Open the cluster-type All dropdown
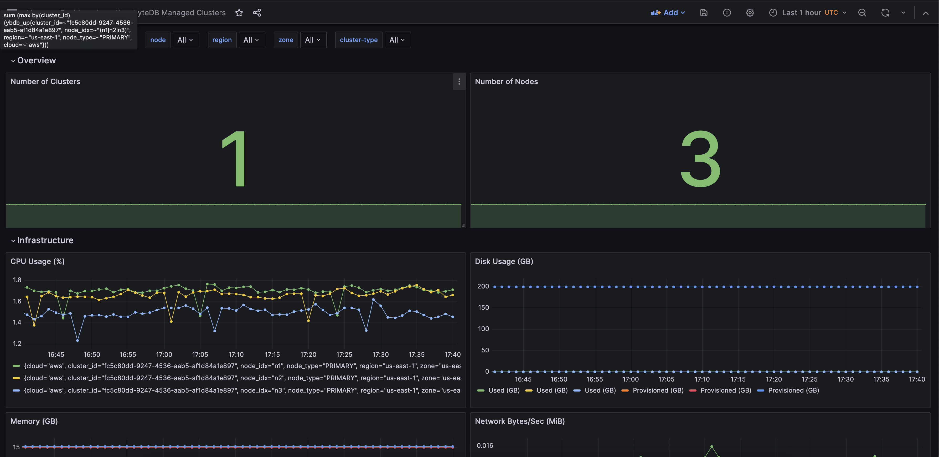Viewport: 939px width, 457px height. 397,40
